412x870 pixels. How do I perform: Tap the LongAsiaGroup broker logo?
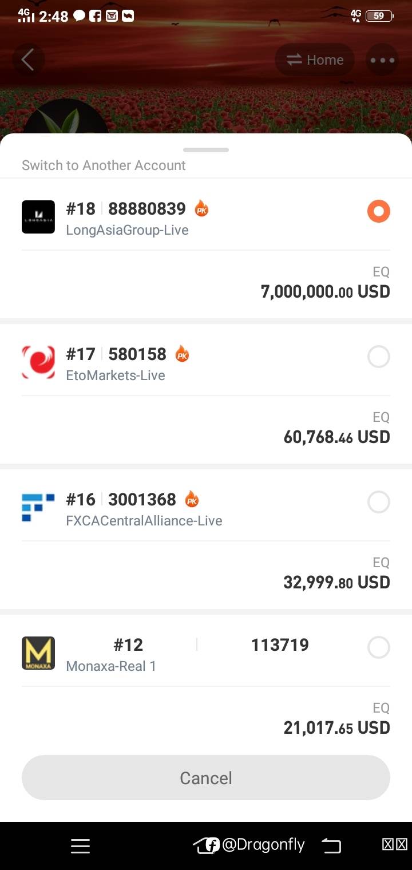[x=38, y=217]
